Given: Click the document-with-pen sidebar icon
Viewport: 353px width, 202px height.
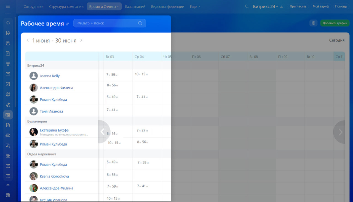Looking at the screenshot, I should pyautogui.click(x=8, y=33).
